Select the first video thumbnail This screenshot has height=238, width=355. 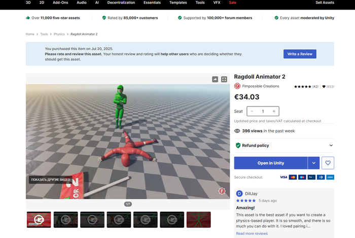[39, 220]
